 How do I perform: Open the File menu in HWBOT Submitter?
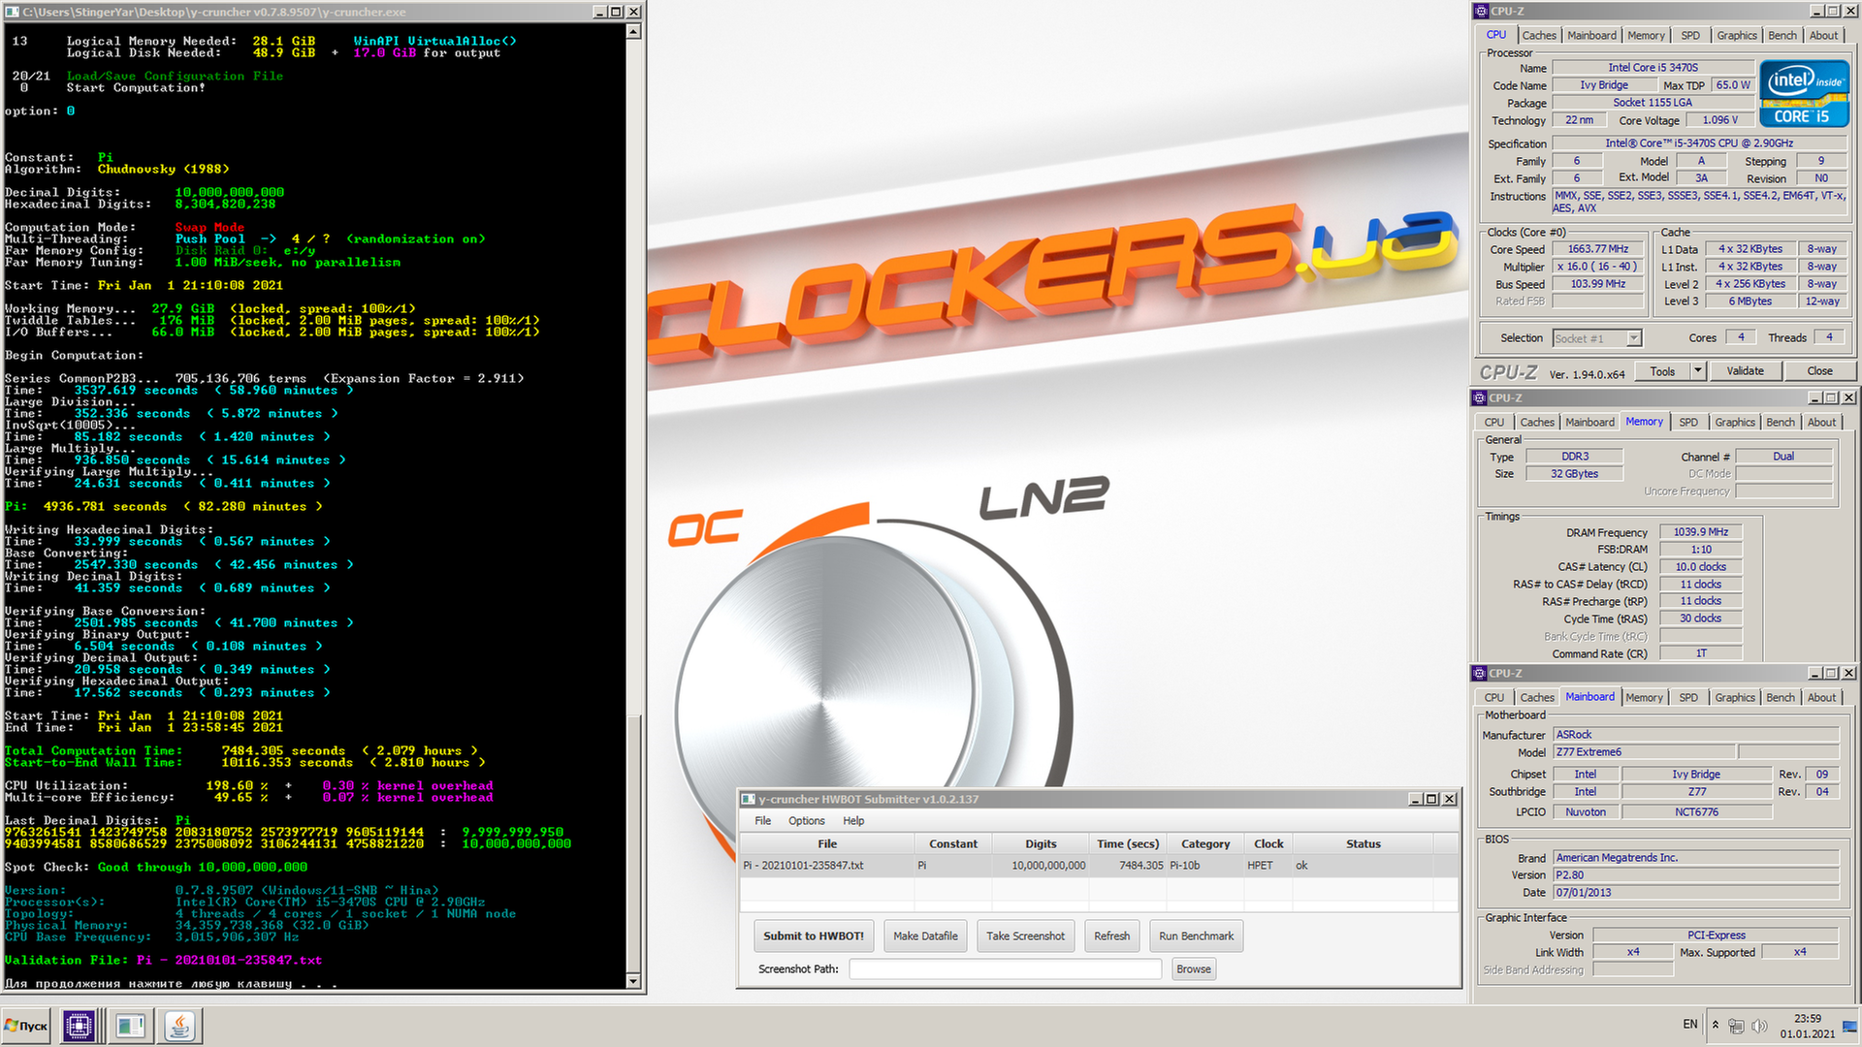763,820
